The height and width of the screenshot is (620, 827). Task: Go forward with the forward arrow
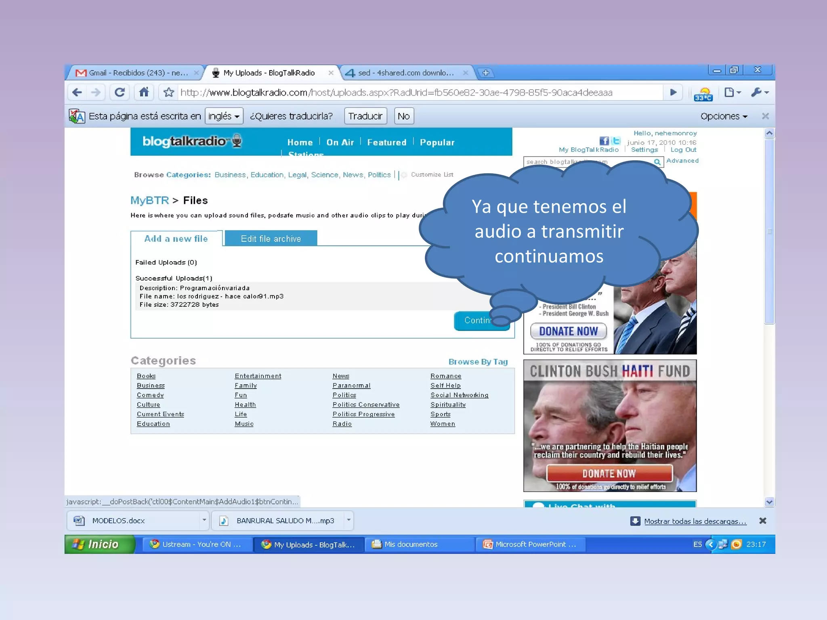click(96, 92)
